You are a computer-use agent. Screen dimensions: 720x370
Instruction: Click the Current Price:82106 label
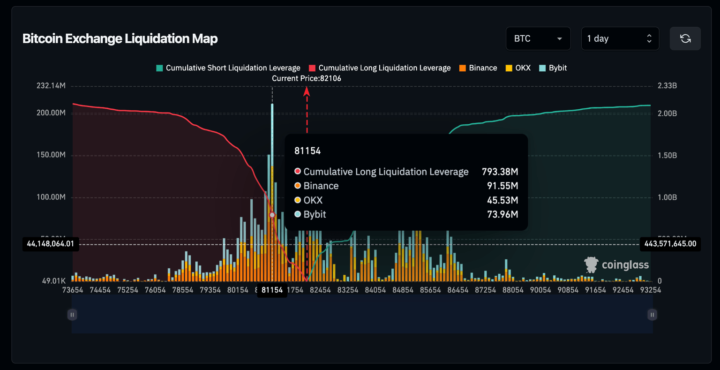coord(307,78)
